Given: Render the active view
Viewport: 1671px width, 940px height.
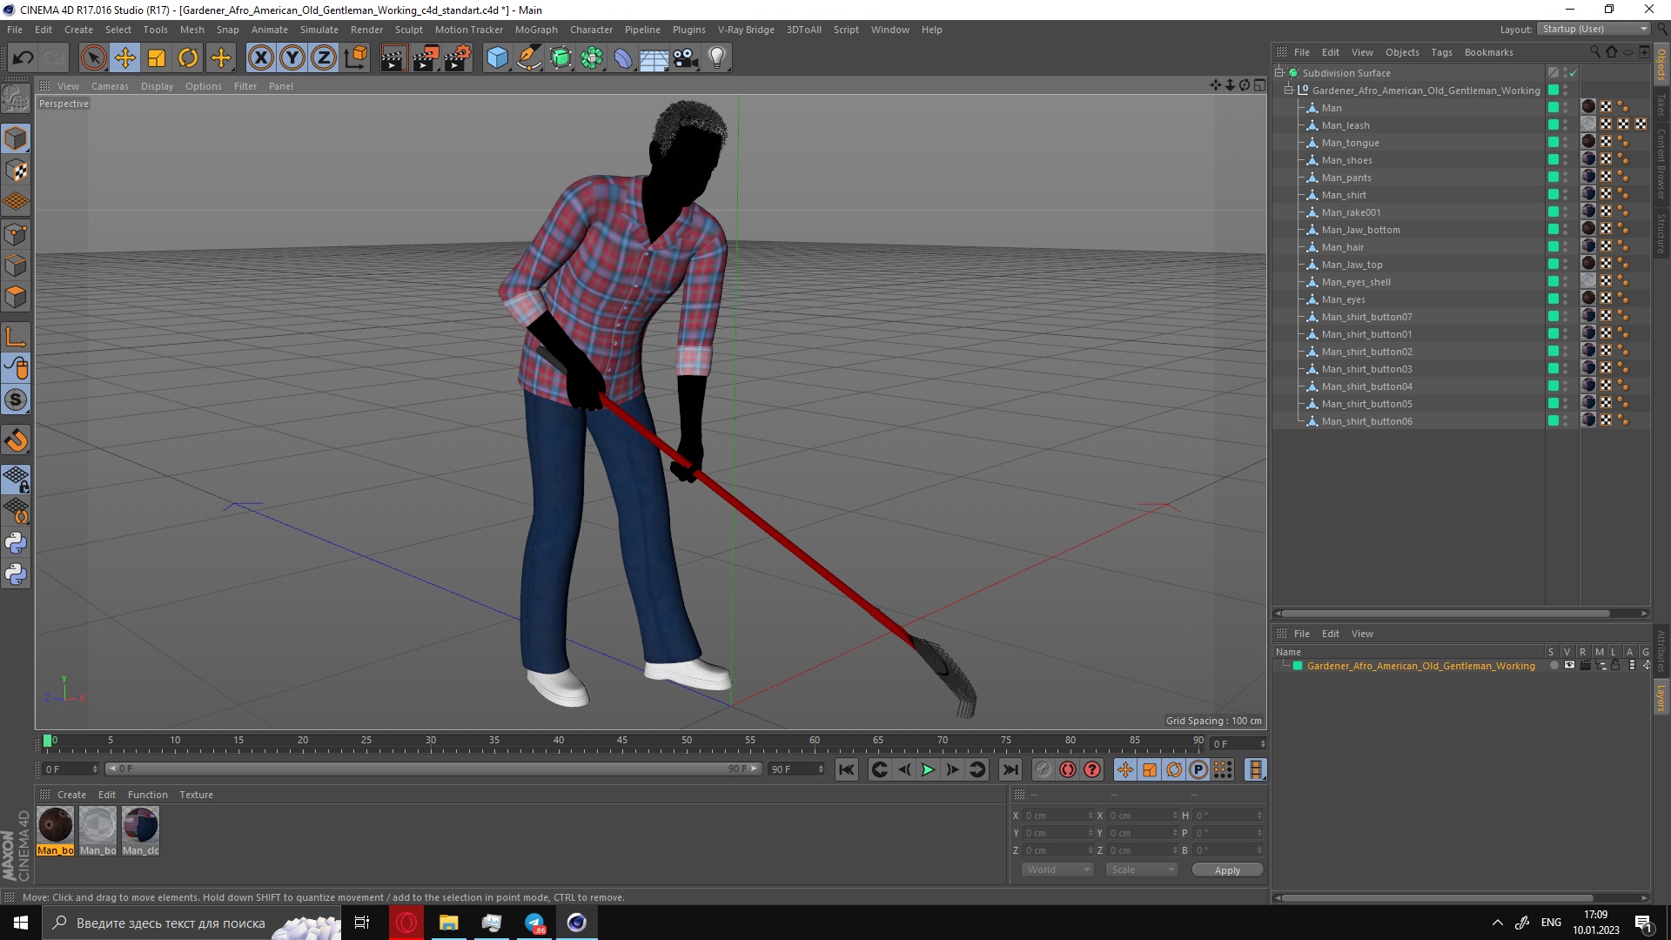Looking at the screenshot, I should [x=393, y=58].
